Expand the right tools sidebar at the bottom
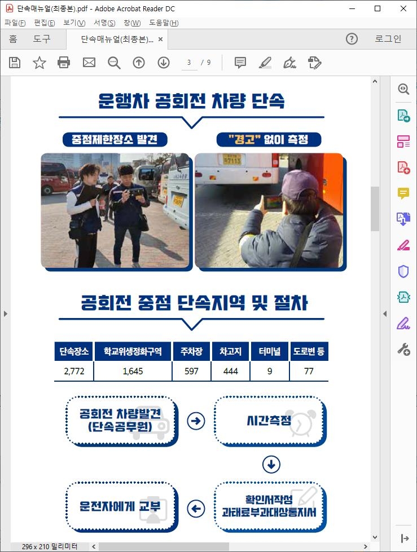The width and height of the screenshot is (417, 552). 404,538
